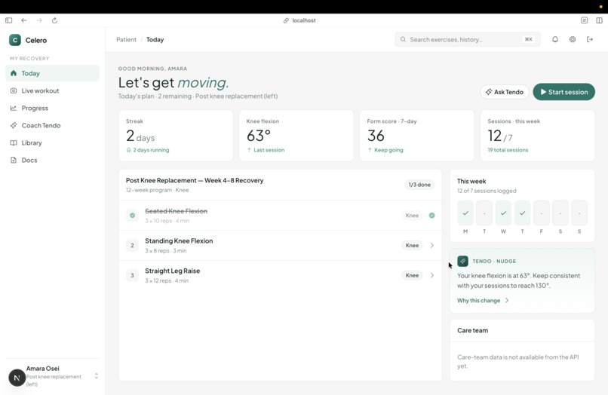Click the Today home icon in sidebar
This screenshot has height=395, width=608.
click(x=14, y=73)
